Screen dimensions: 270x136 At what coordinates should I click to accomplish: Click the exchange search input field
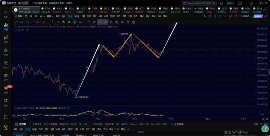pyautogui.click(x=199, y=3)
